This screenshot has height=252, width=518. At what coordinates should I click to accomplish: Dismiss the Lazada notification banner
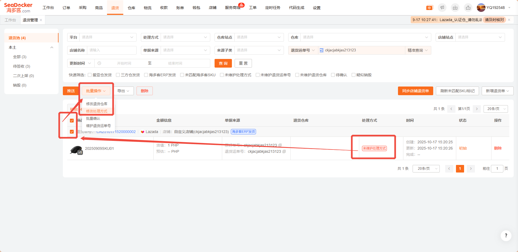tap(509, 20)
